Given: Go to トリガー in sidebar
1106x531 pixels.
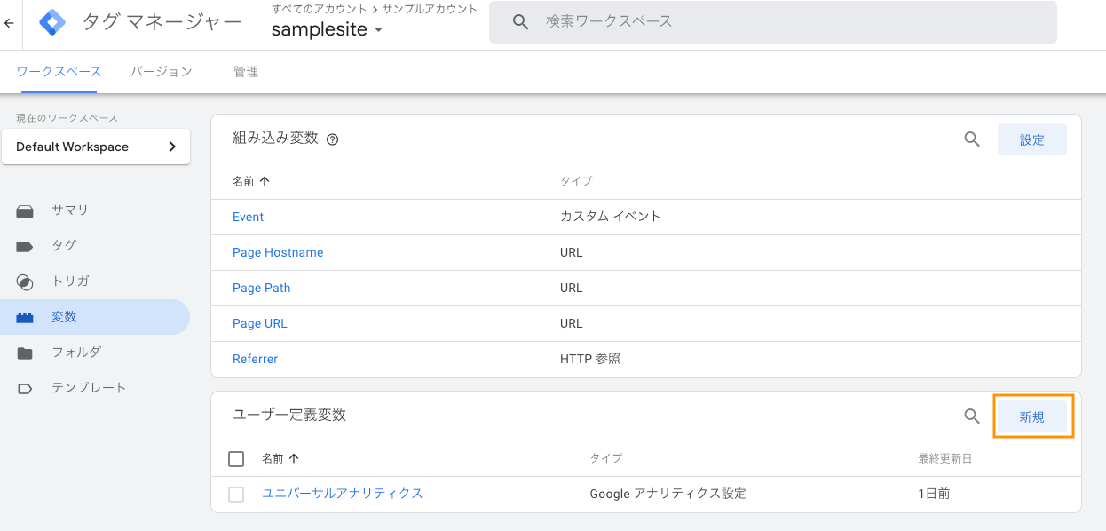Looking at the screenshot, I should point(76,281).
